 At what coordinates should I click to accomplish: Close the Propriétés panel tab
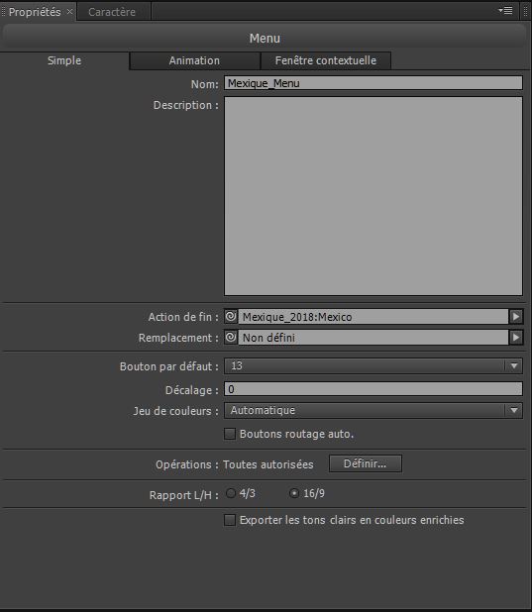[69, 11]
